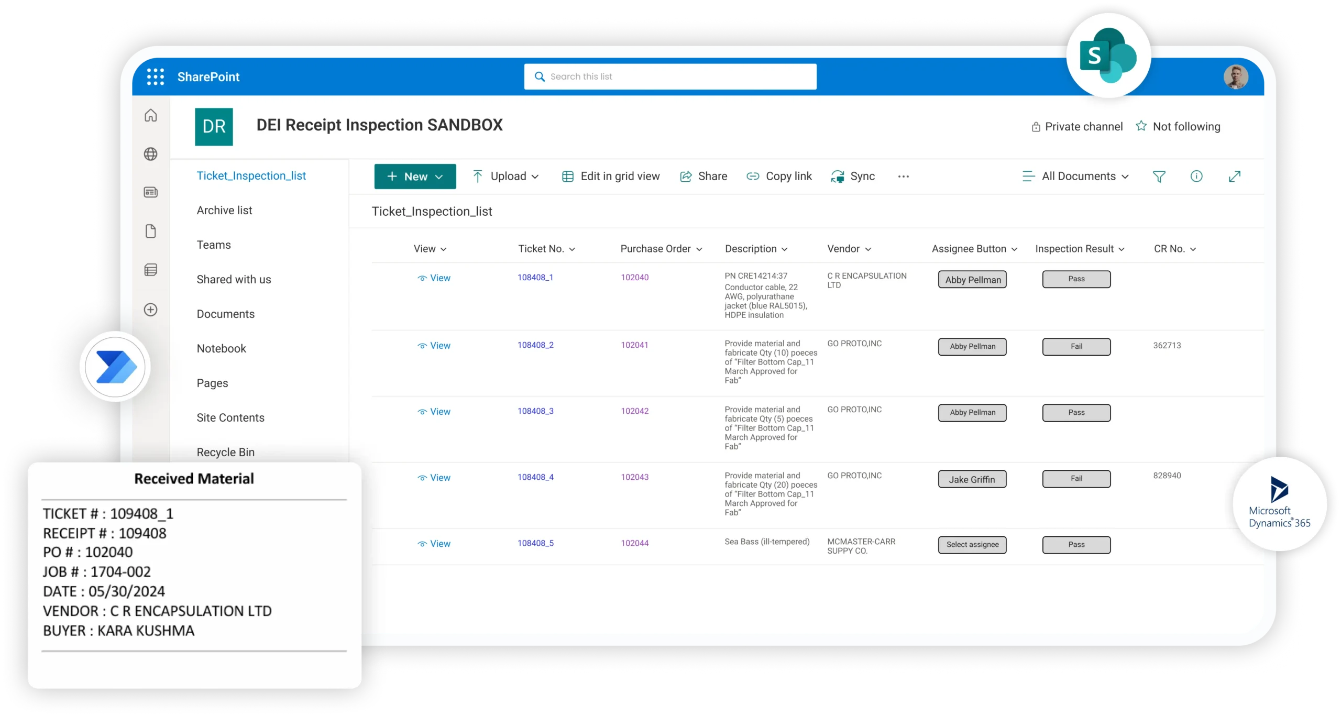
Task: Click Edit in grid view
Action: tap(611, 177)
